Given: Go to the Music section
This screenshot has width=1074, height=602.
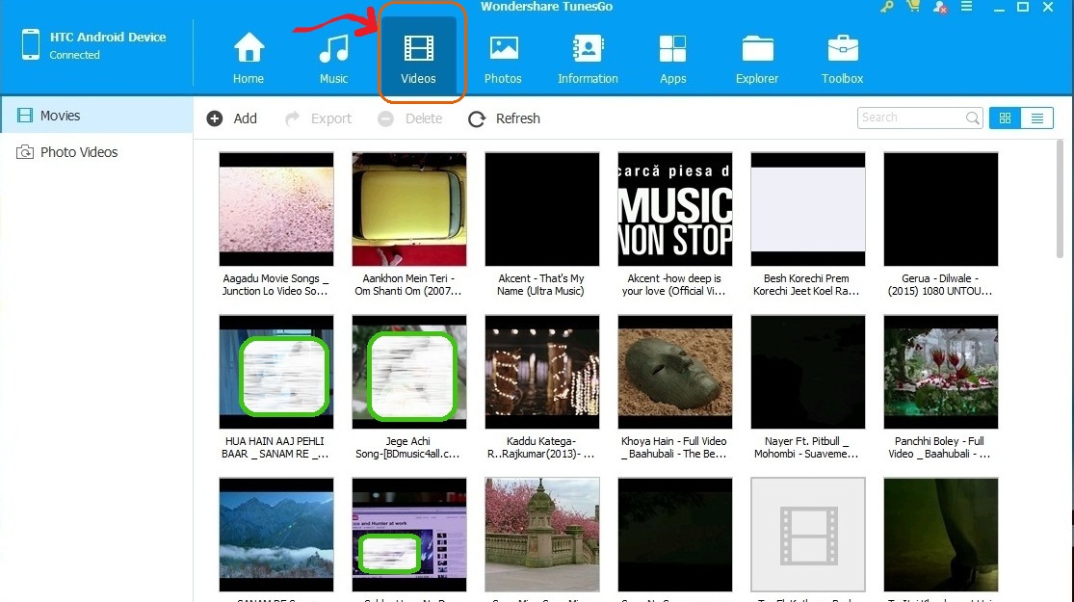Looking at the screenshot, I should [333, 58].
